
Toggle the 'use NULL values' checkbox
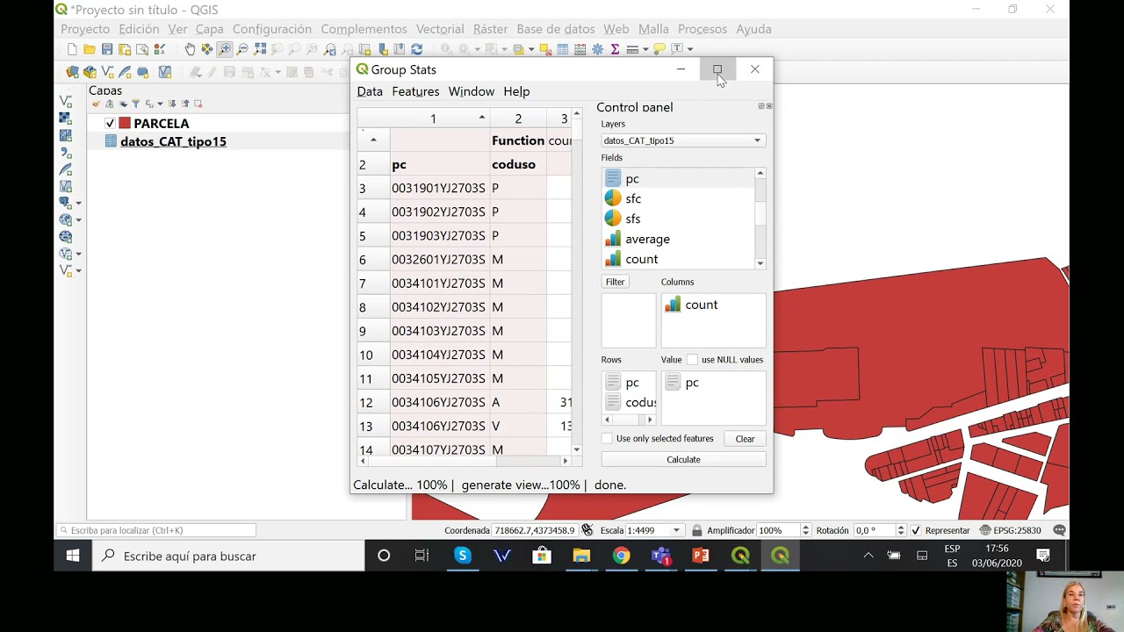[x=692, y=360]
